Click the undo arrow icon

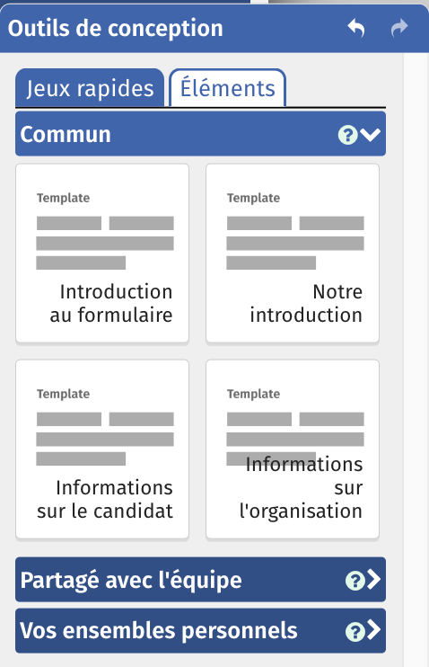pos(356,29)
